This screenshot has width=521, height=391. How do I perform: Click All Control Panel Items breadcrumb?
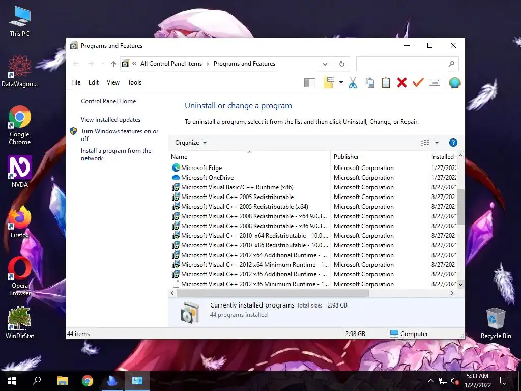coord(171,64)
